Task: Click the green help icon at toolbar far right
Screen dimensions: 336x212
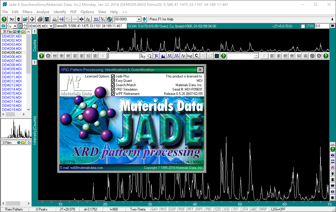Action: (326, 56)
